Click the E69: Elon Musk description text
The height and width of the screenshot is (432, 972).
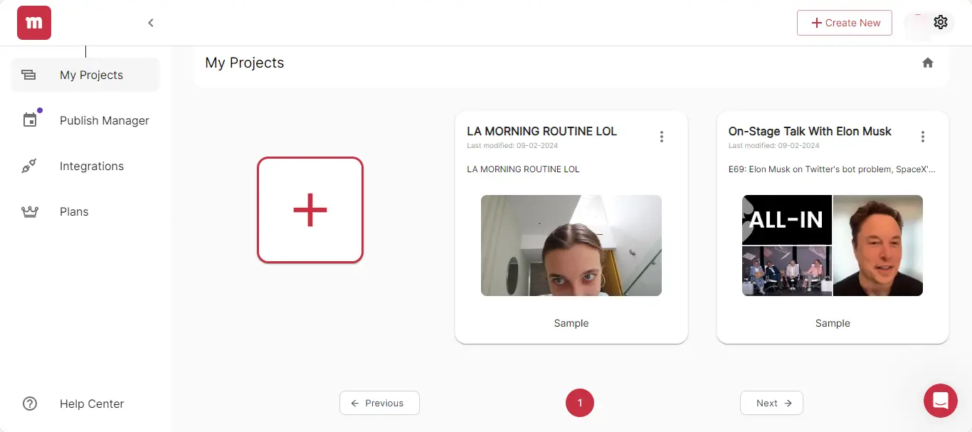(x=832, y=169)
